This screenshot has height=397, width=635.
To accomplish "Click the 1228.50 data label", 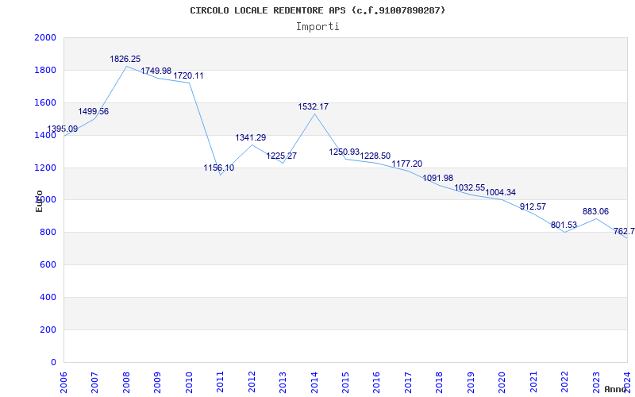I will [375, 156].
